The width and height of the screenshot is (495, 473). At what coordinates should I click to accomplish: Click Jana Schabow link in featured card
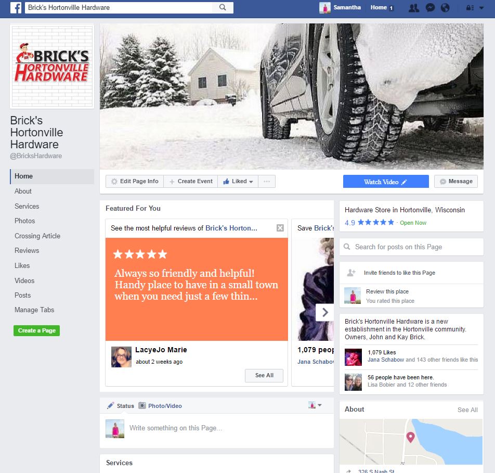[x=316, y=362]
